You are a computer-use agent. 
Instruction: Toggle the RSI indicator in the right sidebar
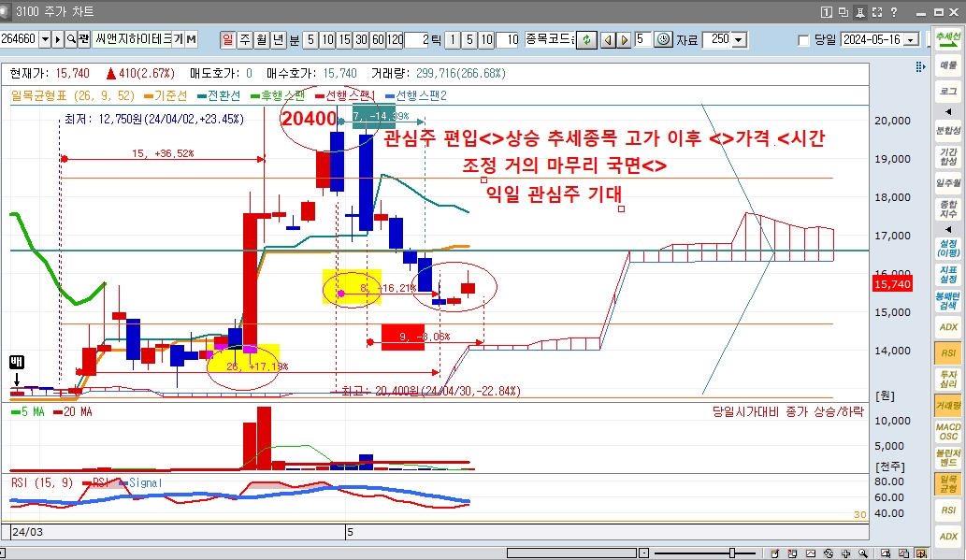(948, 353)
